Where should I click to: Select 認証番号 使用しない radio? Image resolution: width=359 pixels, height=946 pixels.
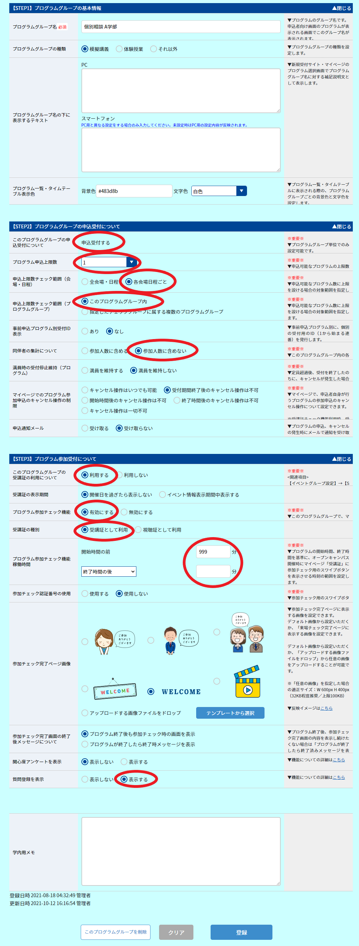coord(119,594)
